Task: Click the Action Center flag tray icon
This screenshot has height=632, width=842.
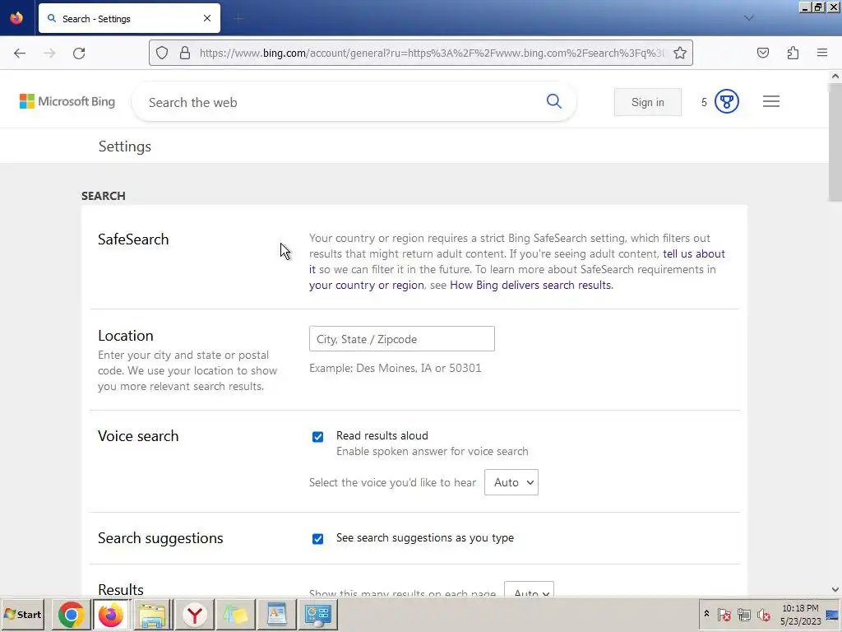Action: (724, 614)
